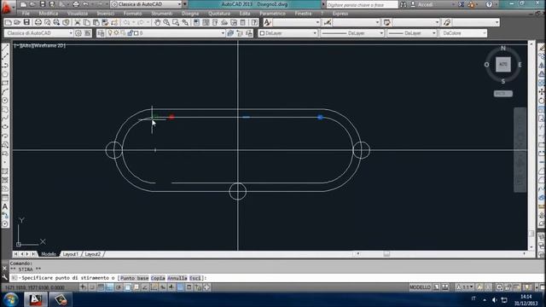Click the Zoom Previous icon
The image size is (546, 307).
pyautogui.click(x=185, y=23)
